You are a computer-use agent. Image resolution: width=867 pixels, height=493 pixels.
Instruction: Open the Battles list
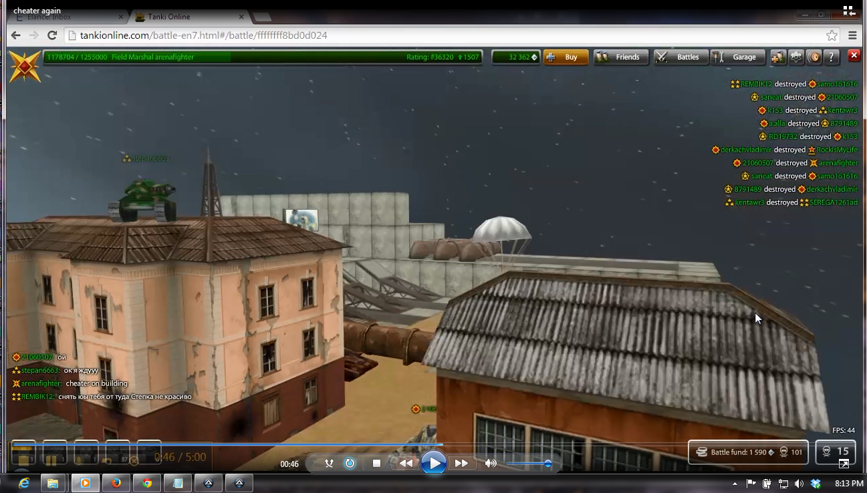pos(680,57)
